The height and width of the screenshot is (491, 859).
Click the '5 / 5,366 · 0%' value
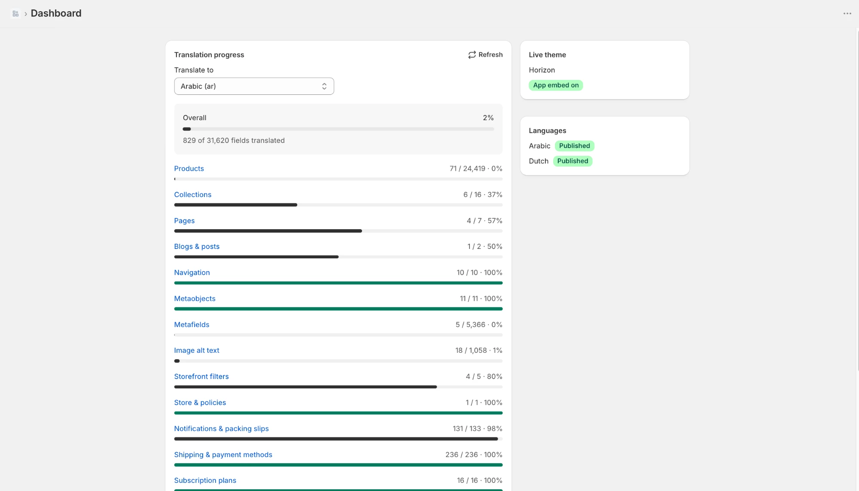point(479,324)
